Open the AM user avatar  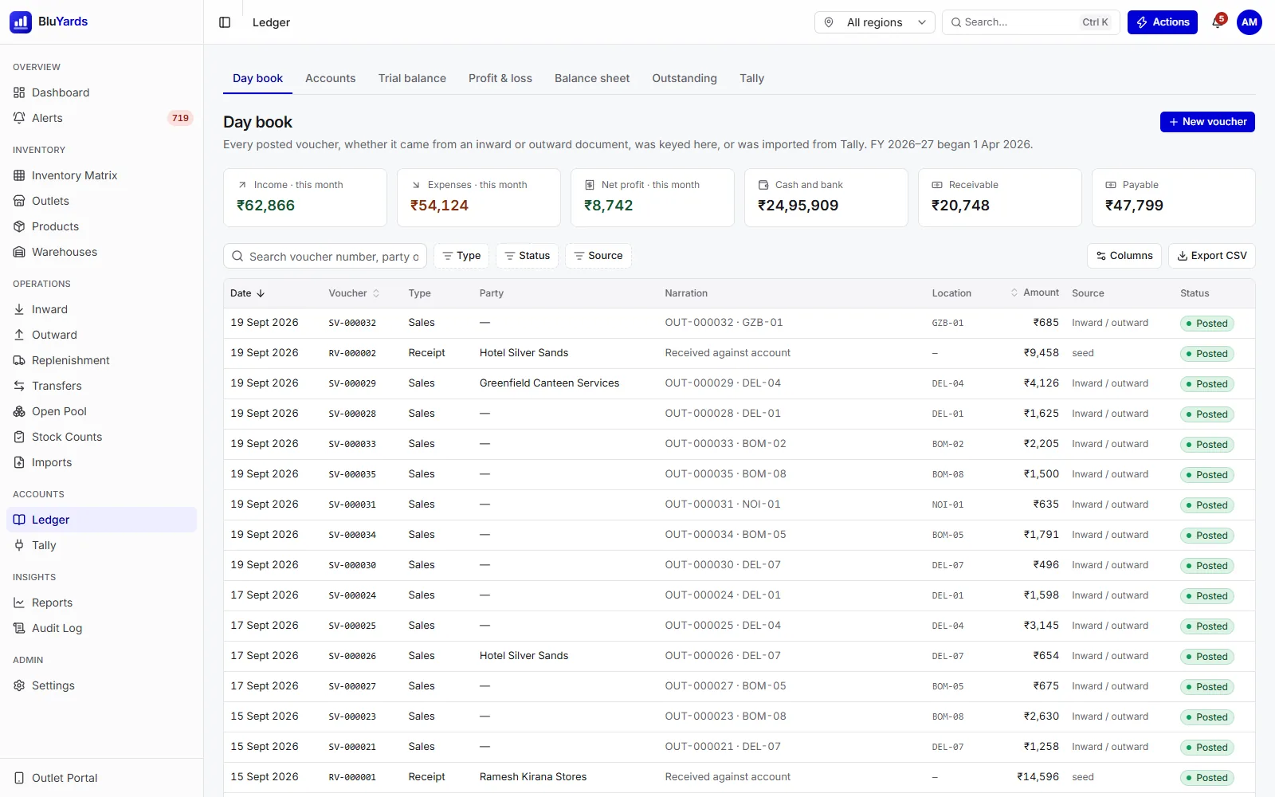point(1249,22)
